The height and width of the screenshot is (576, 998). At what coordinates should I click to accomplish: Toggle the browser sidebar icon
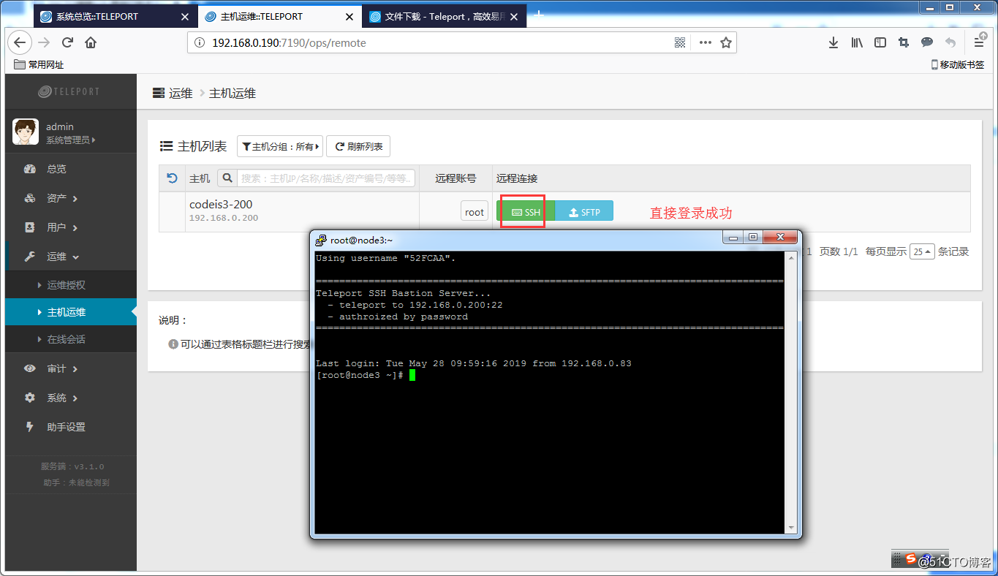pyautogui.click(x=880, y=42)
